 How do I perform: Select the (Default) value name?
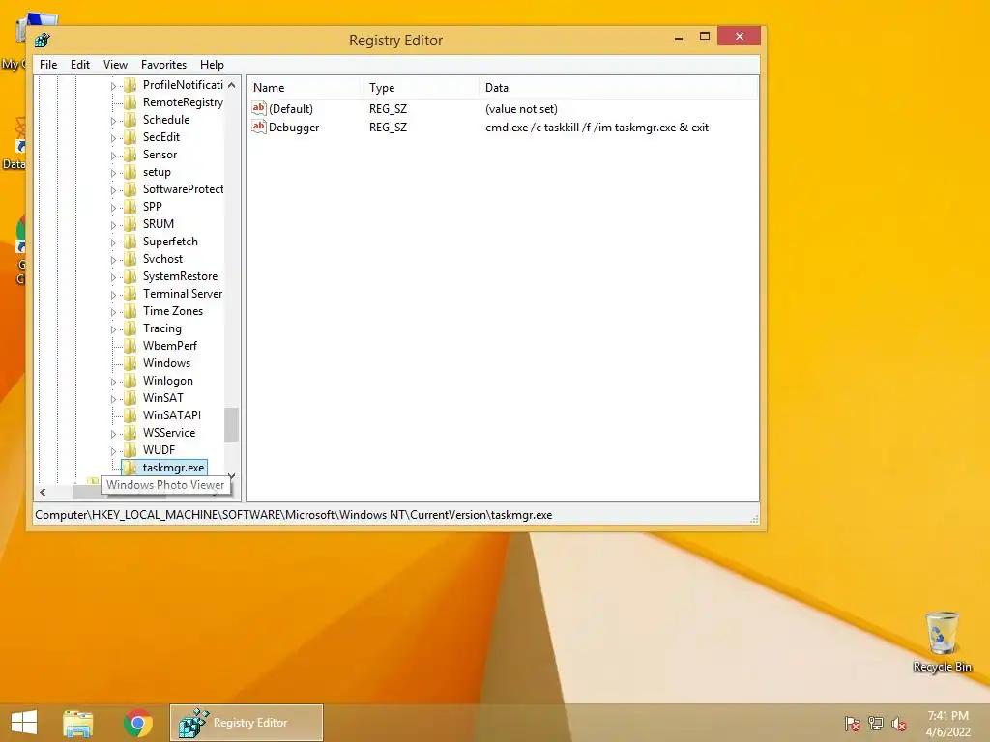tap(290, 109)
